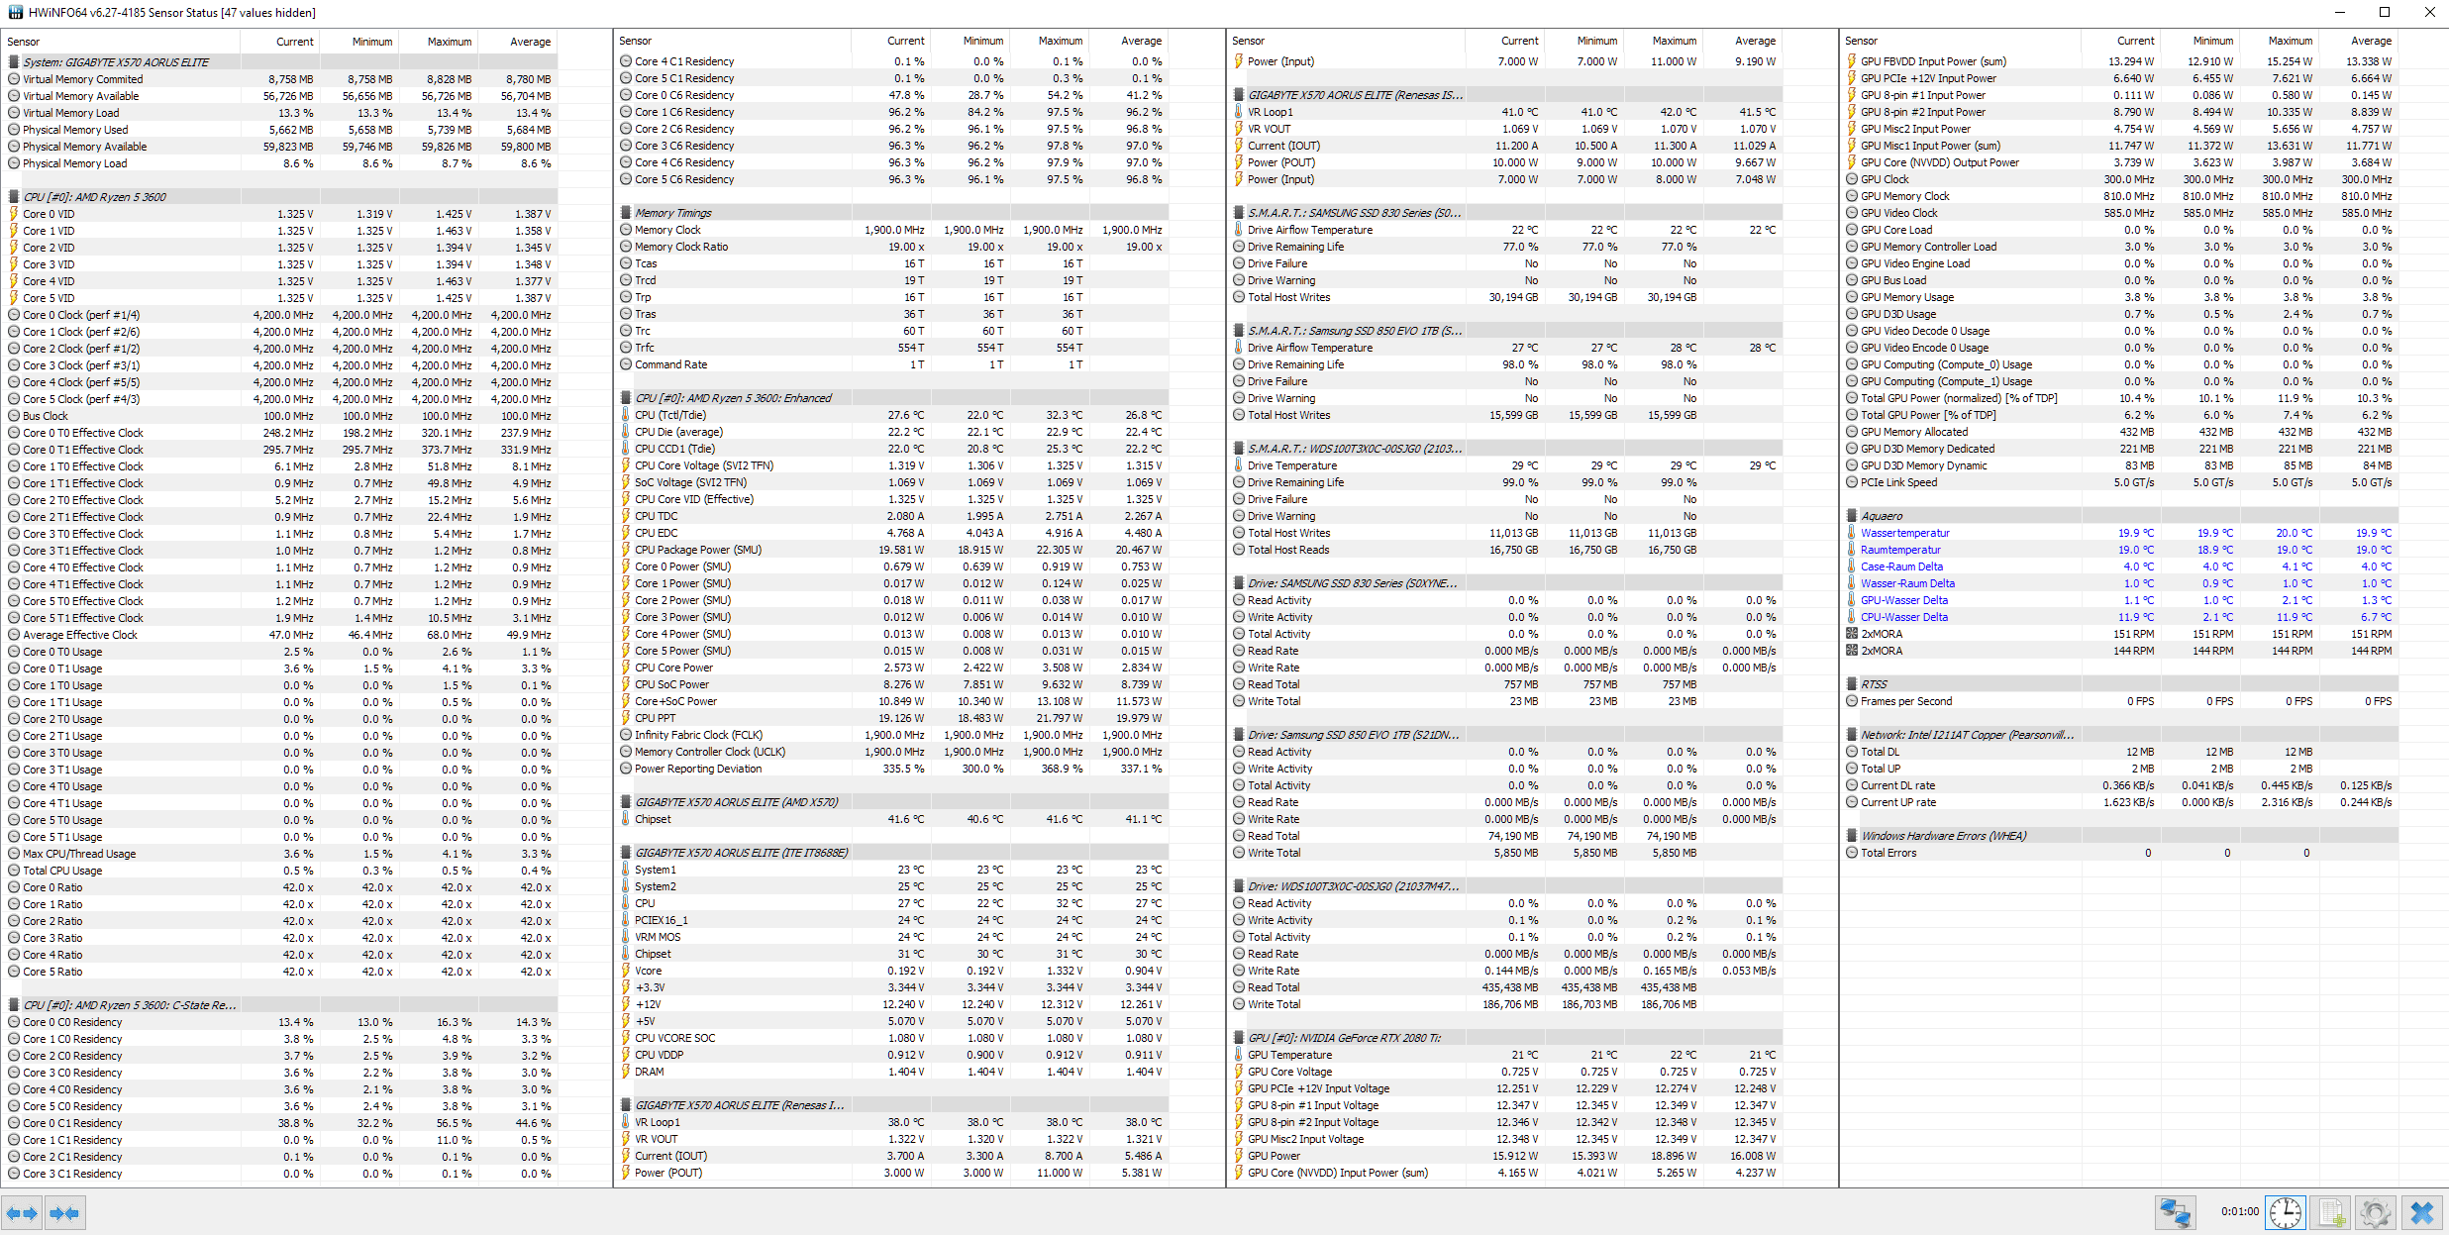The image size is (2449, 1235).
Task: Click the icon beside Network: Intel I211AT Copper header
Action: pyautogui.click(x=1852, y=735)
